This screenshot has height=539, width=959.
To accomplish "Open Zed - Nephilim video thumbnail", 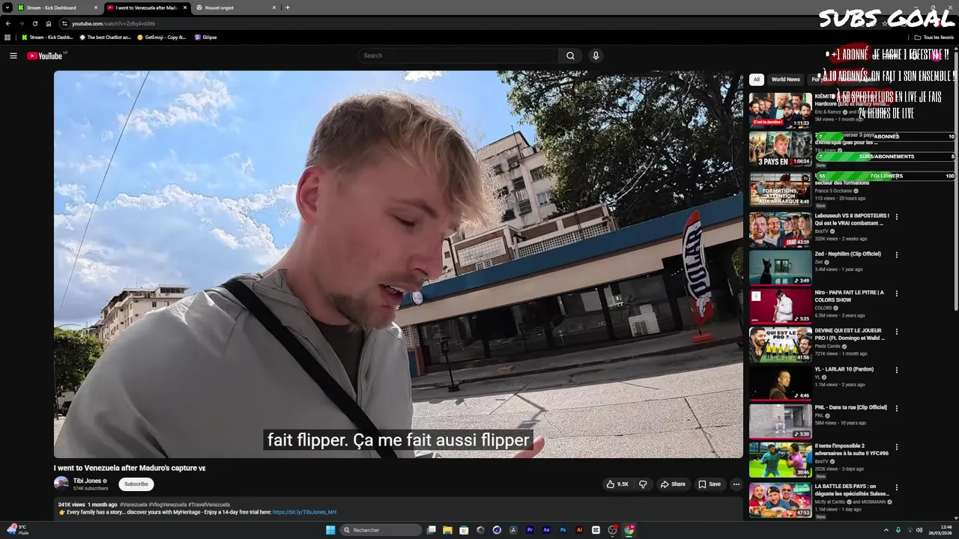I will [x=780, y=267].
